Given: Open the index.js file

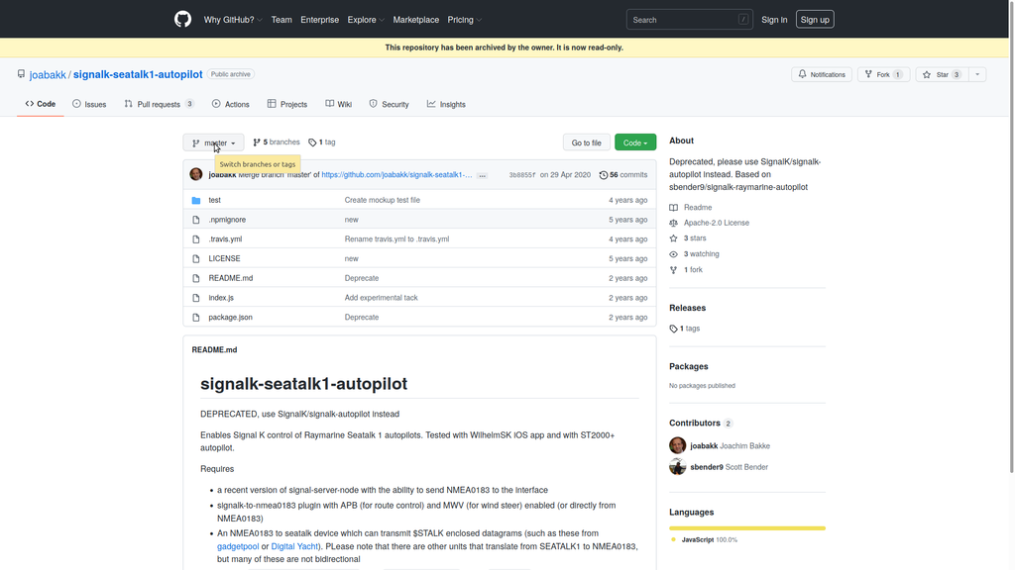Looking at the screenshot, I should pos(221,298).
